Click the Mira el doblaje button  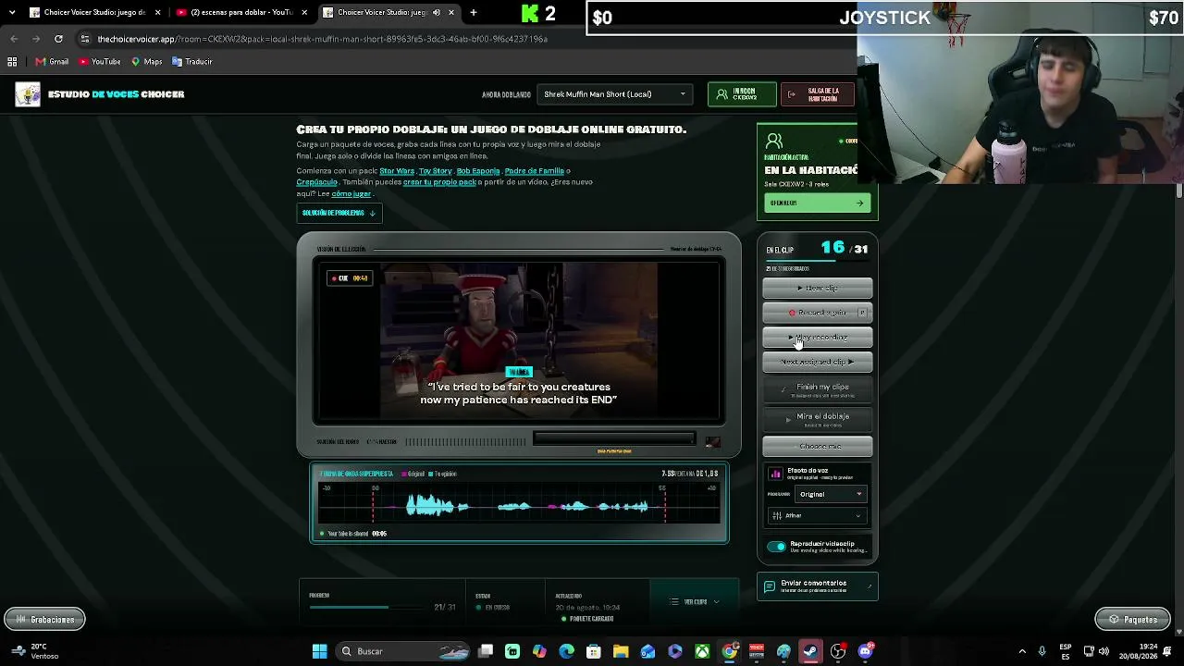(817, 419)
